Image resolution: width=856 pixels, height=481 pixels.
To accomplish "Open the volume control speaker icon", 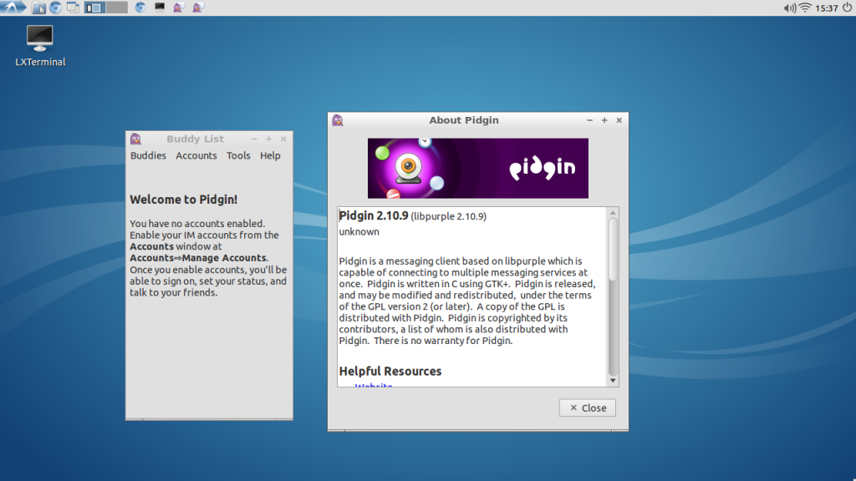I will [789, 8].
